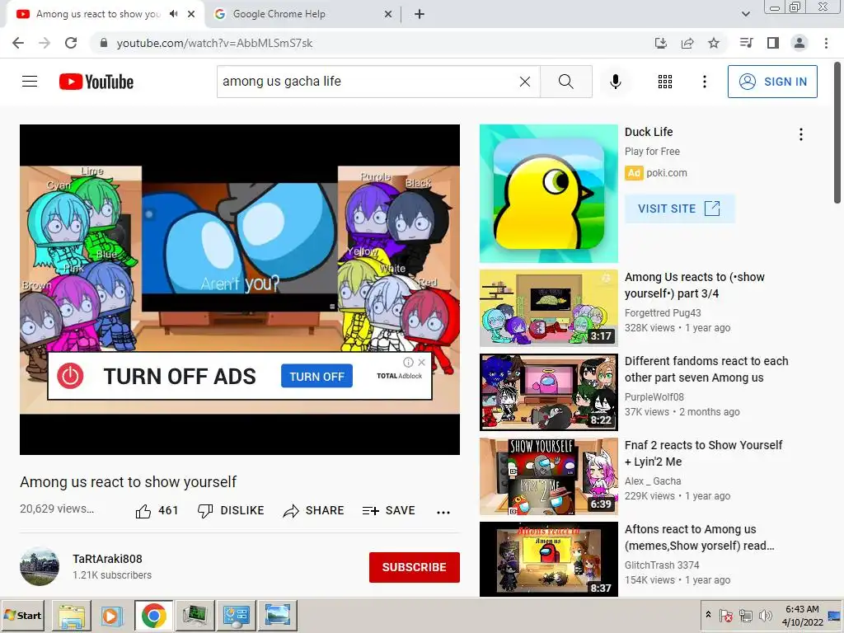Click the DISLIKE button
The image size is (844, 633).
(x=231, y=511)
